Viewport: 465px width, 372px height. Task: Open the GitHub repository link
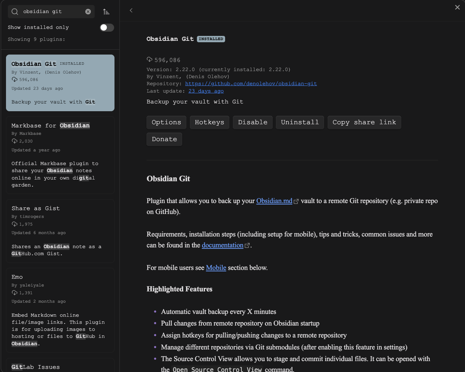[251, 84]
